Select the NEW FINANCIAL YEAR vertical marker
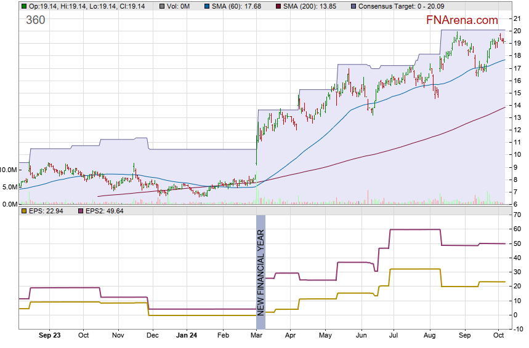Image resolution: width=529 pixels, height=348 pixels. [x=260, y=272]
